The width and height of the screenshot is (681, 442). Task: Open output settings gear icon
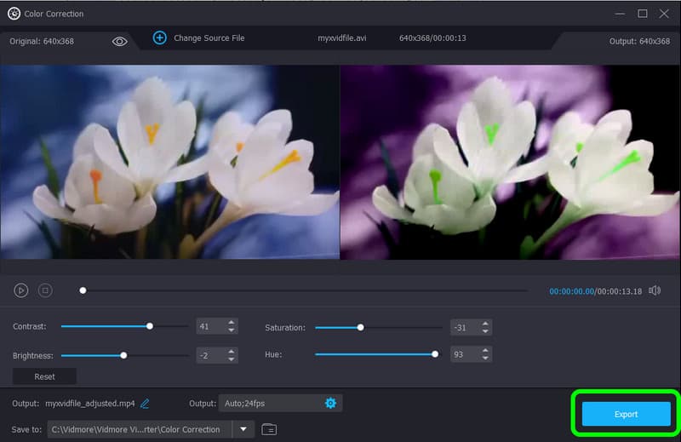point(330,403)
